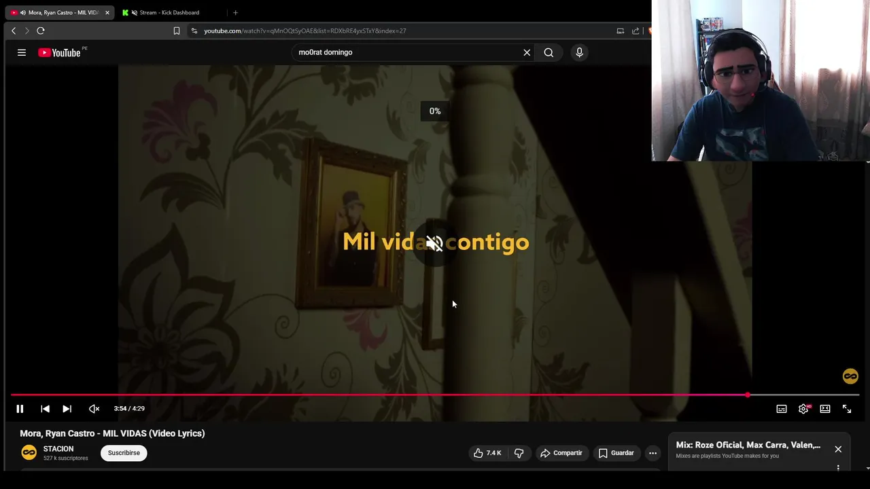
Task: Open more actions three-dot menu
Action: [652, 453]
